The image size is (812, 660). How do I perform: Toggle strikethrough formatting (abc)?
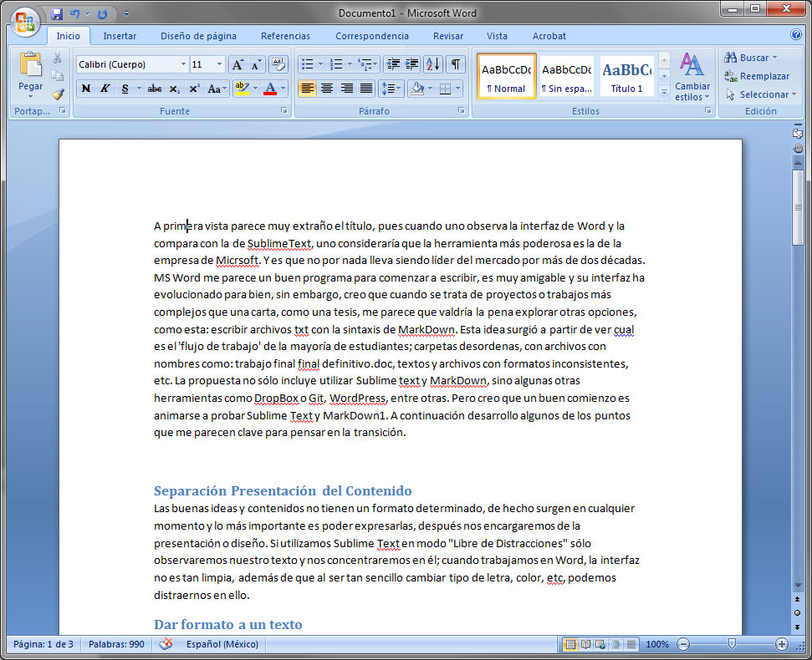pyautogui.click(x=155, y=89)
